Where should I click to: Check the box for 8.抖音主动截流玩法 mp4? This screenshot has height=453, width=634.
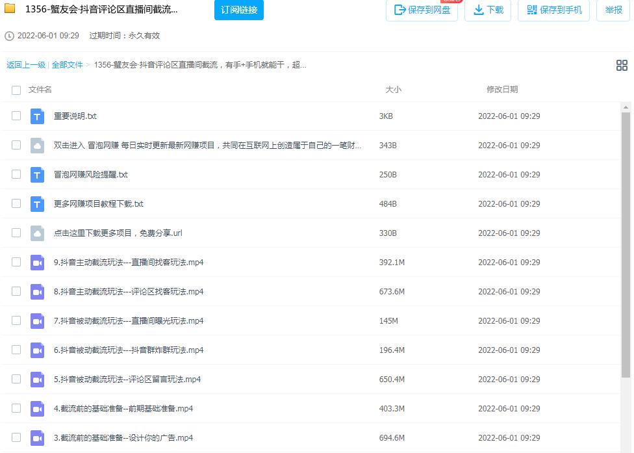click(x=16, y=291)
